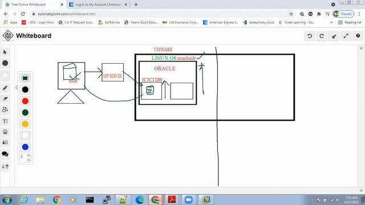365x205 pixels.
Task: Toggle fullscreen whiteboard mode
Action: 346,36
